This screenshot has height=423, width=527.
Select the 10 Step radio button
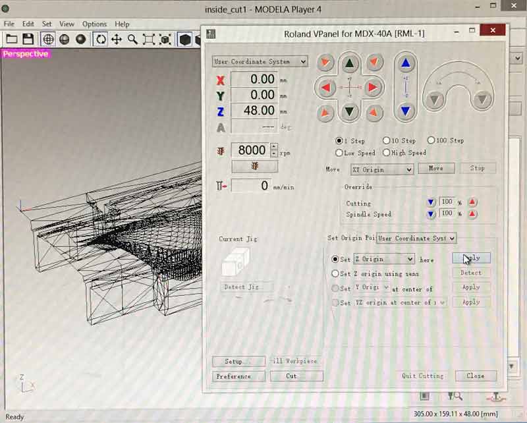point(386,140)
